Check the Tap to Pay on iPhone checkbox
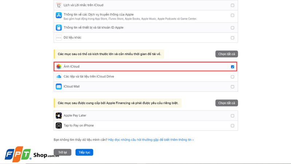This screenshot has width=291, height=164. [232, 126]
